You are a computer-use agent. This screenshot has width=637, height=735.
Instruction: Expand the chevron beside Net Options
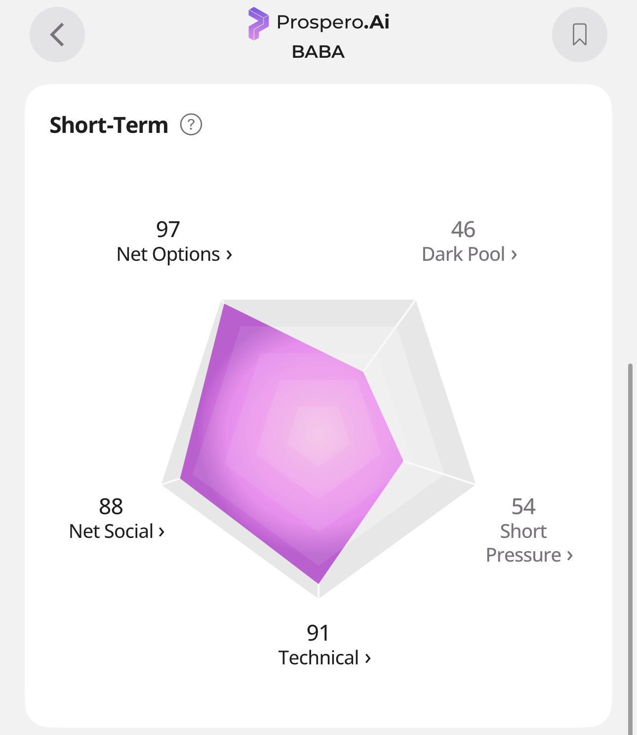click(229, 255)
